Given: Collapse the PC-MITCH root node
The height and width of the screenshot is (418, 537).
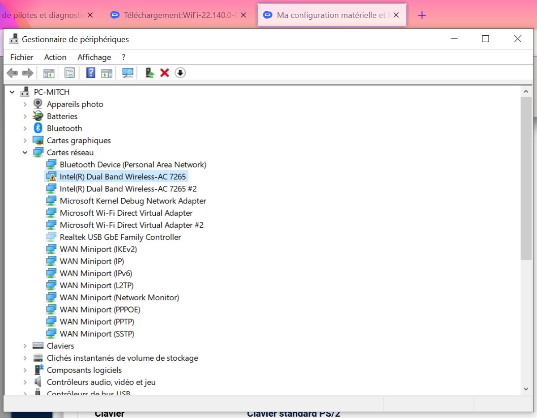Looking at the screenshot, I should coord(12,92).
